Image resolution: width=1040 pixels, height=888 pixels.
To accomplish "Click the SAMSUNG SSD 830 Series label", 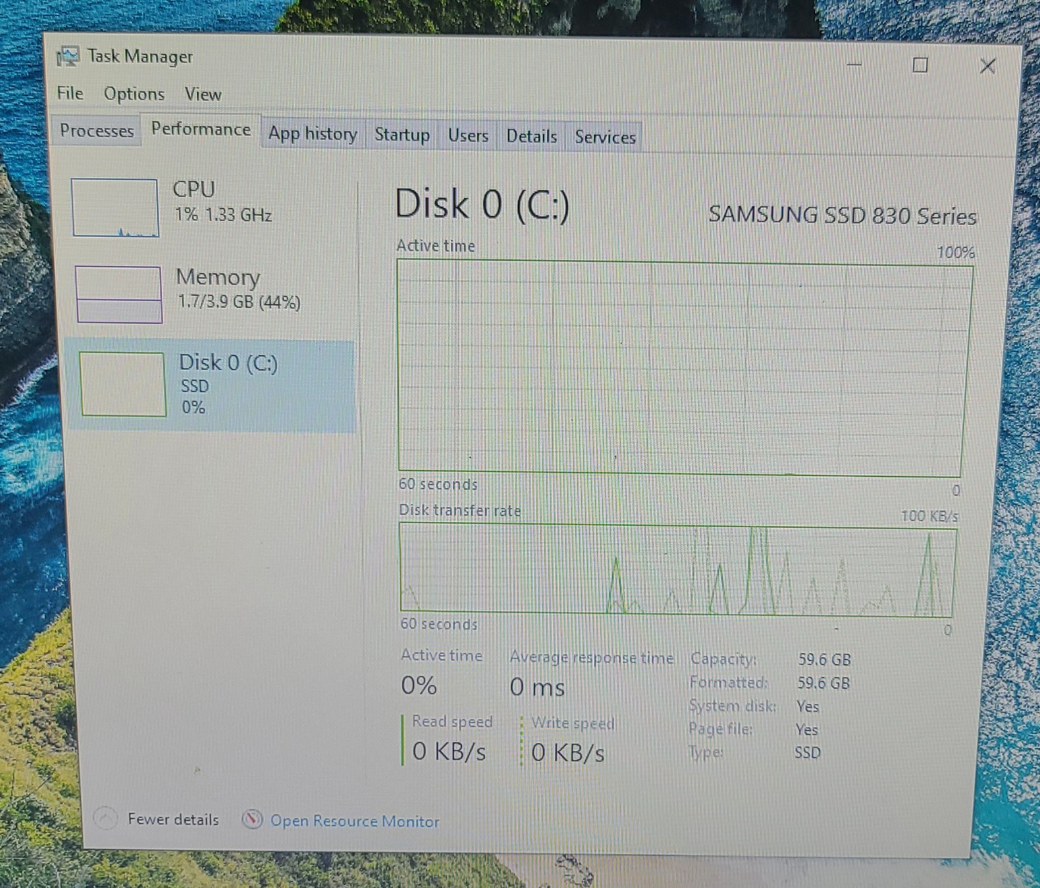I will point(842,215).
